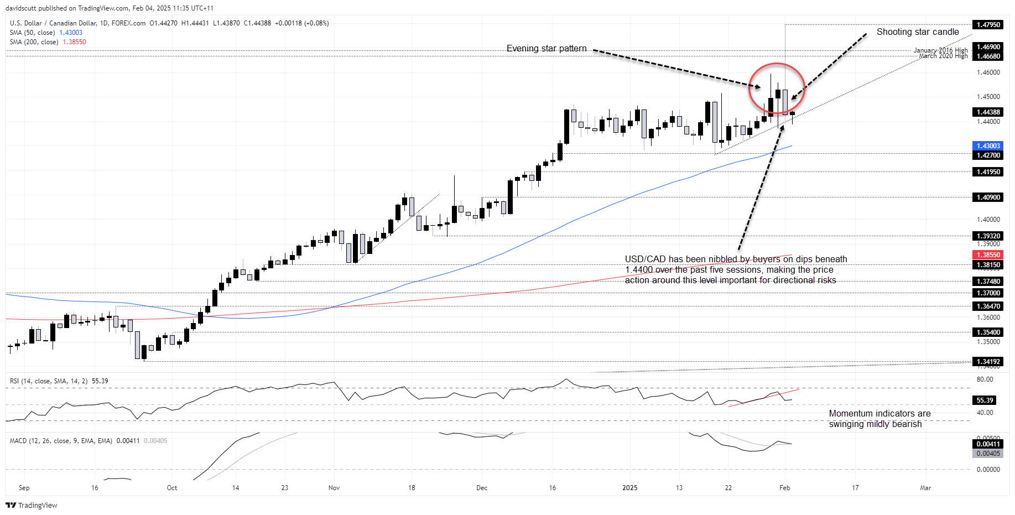Click the MACD 0.0000 scale value
The width and height of the screenshot is (1015, 515).
click(x=988, y=470)
